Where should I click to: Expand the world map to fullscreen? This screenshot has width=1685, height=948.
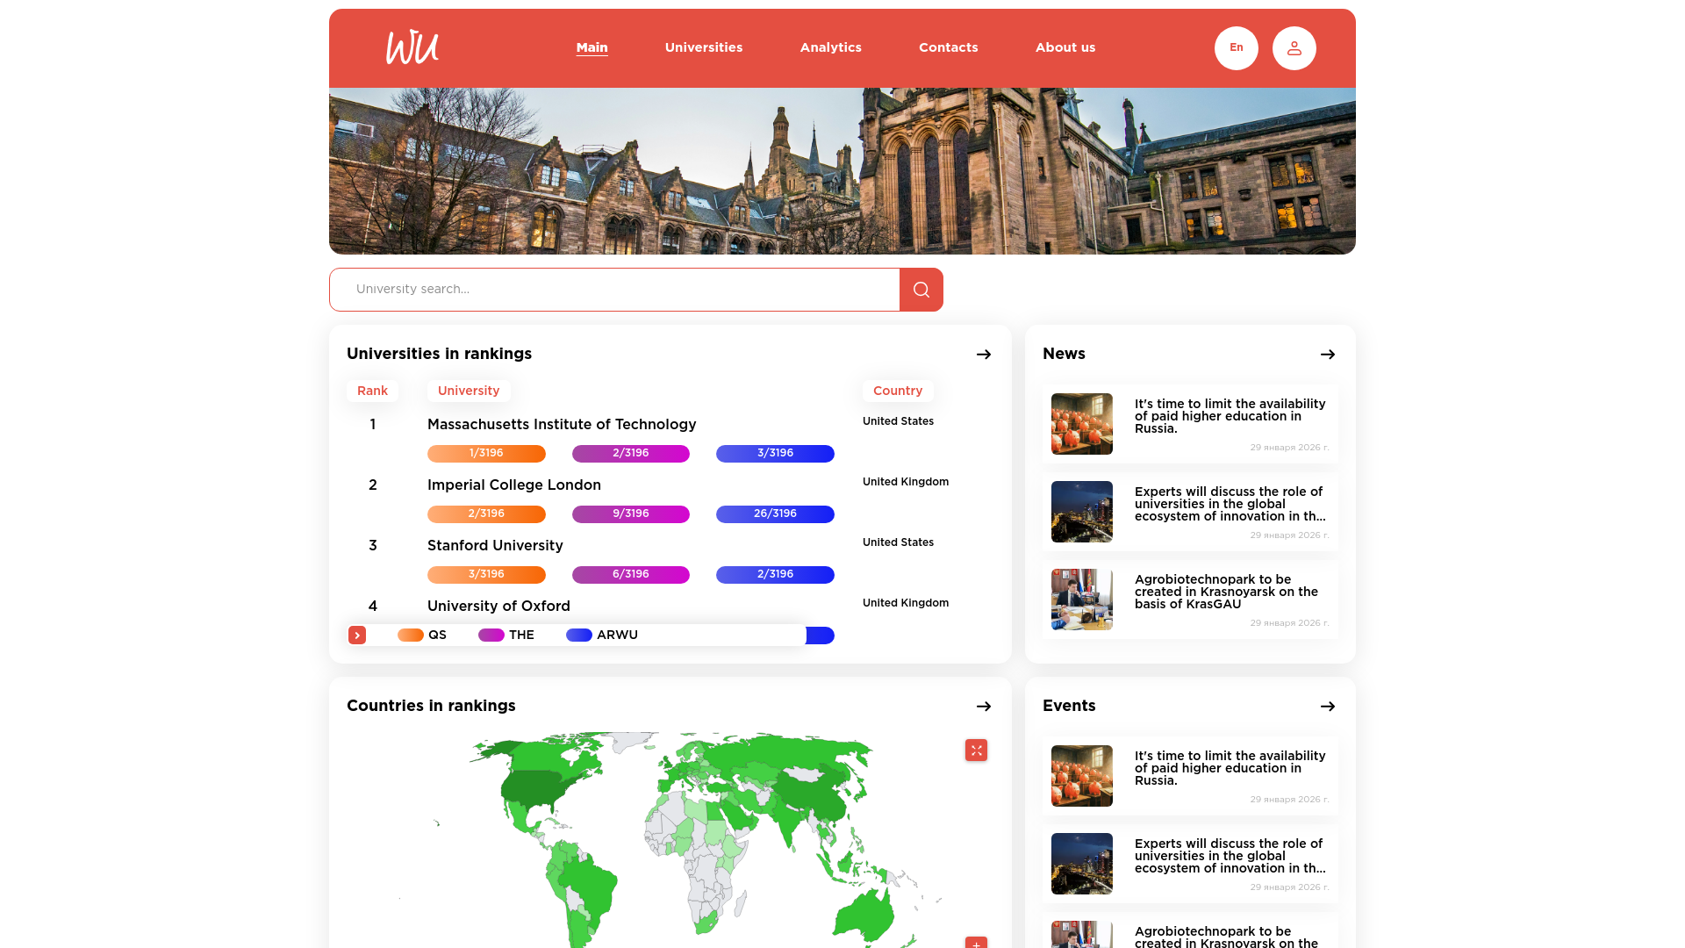[x=976, y=750]
